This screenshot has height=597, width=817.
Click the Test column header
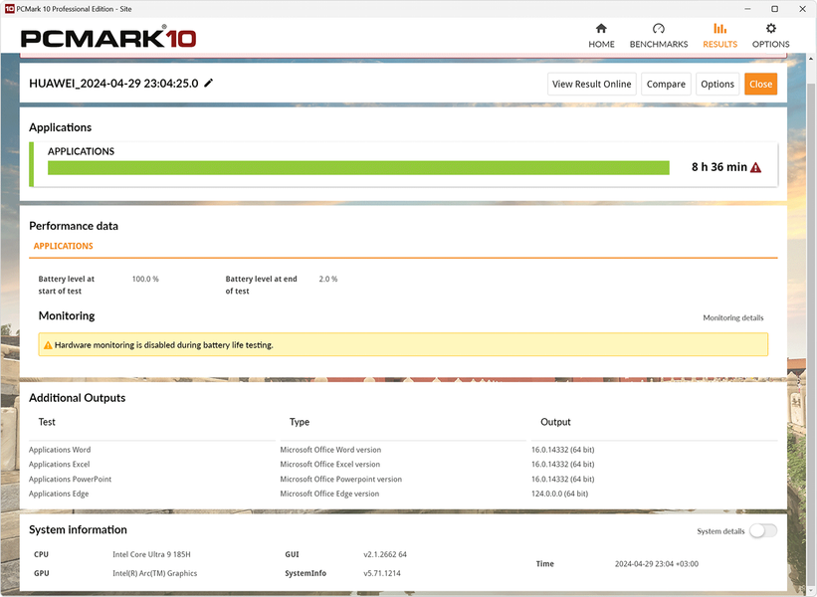pyautogui.click(x=47, y=422)
